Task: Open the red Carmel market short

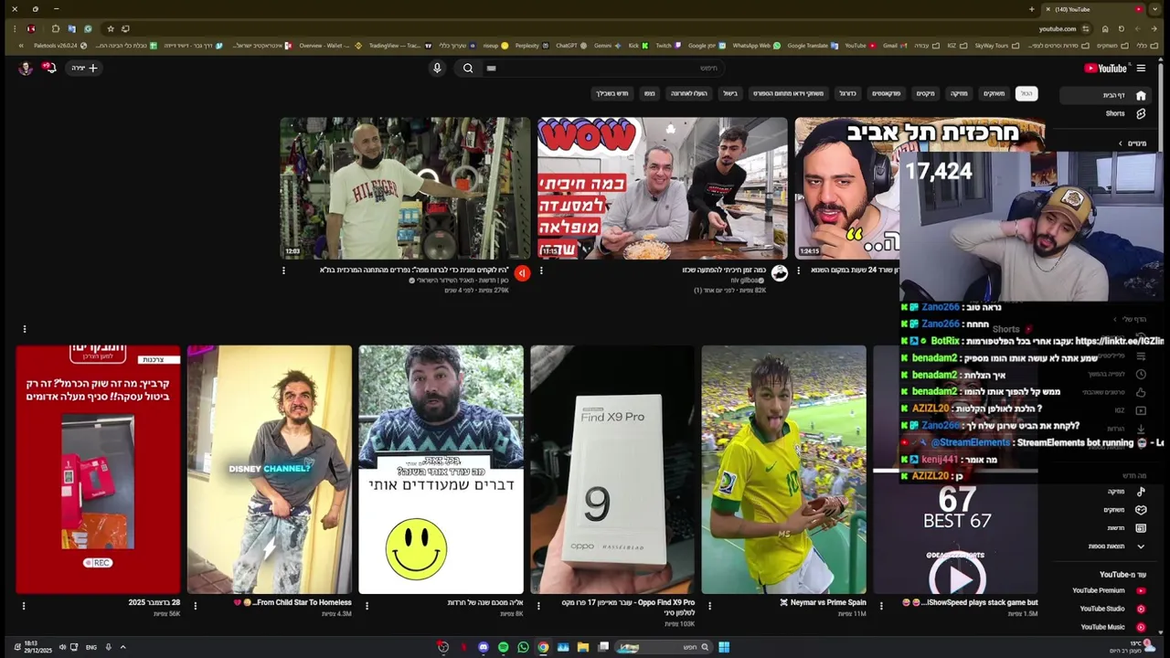Action: [98, 470]
